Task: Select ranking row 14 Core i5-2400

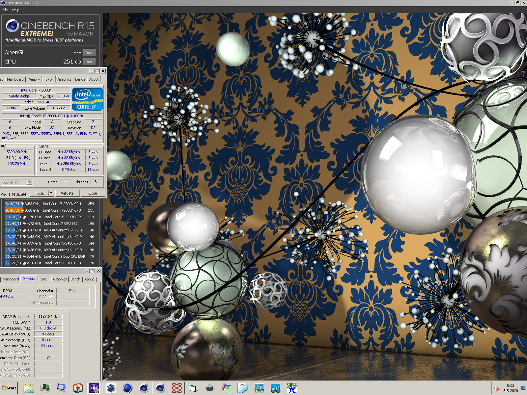Action: pyautogui.click(x=50, y=243)
